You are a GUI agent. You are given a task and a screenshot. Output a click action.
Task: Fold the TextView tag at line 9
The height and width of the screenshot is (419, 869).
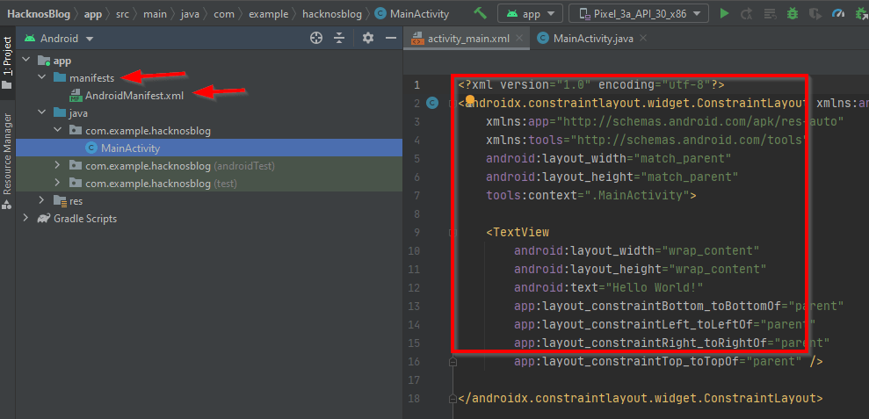tap(453, 232)
